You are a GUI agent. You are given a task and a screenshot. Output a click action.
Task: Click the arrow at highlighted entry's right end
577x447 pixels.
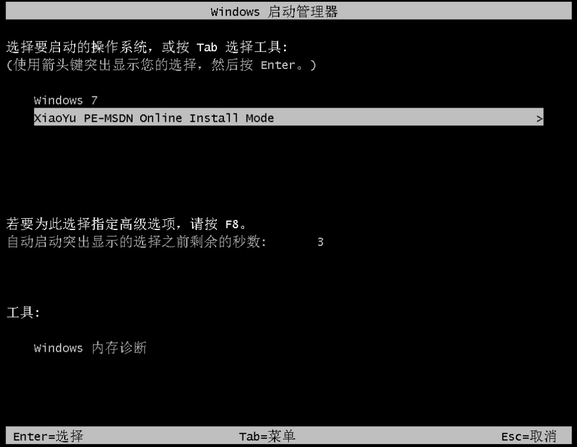[x=539, y=118]
